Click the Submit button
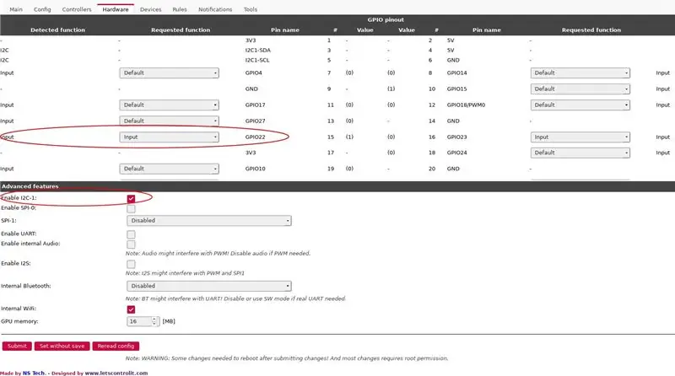675x376 pixels. point(17,346)
